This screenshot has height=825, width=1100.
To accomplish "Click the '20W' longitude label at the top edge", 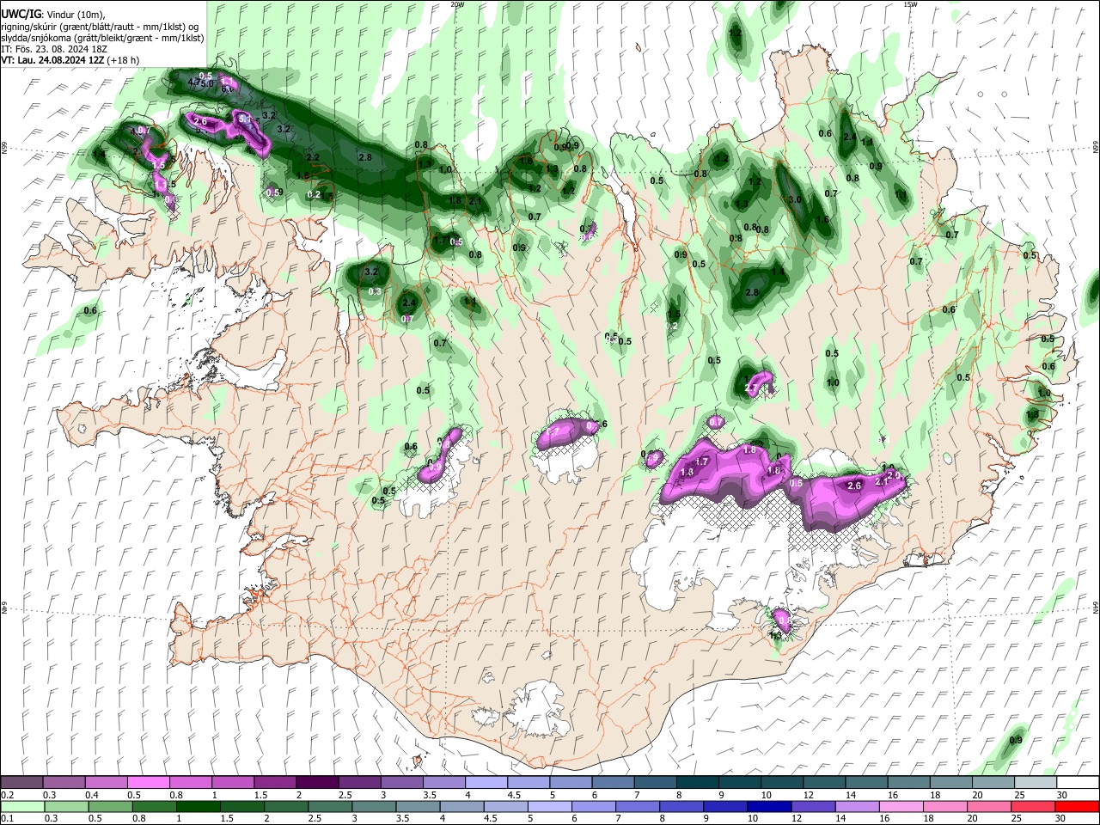I will pos(456,4).
